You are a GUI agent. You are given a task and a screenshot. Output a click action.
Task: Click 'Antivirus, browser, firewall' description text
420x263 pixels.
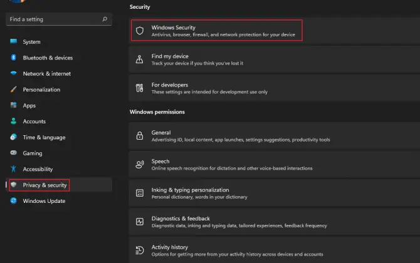pyautogui.click(x=223, y=35)
